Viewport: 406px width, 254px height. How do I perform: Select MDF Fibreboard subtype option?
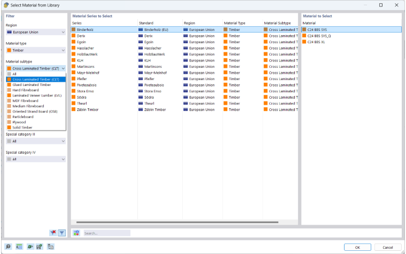click(36, 101)
